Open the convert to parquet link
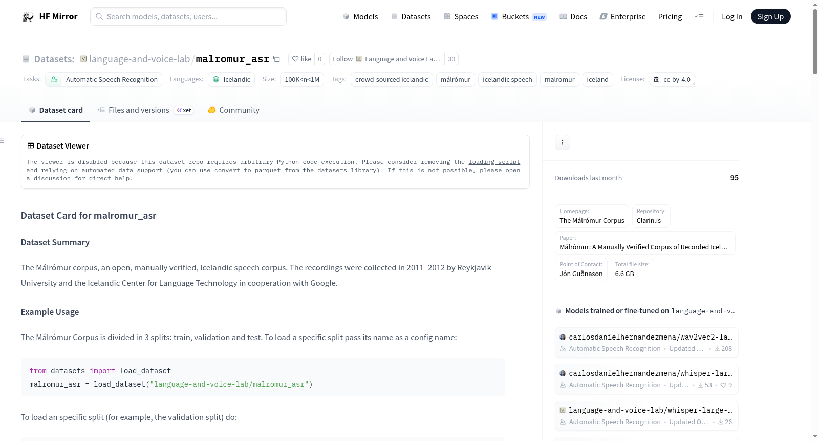The image size is (819, 441). point(247,170)
